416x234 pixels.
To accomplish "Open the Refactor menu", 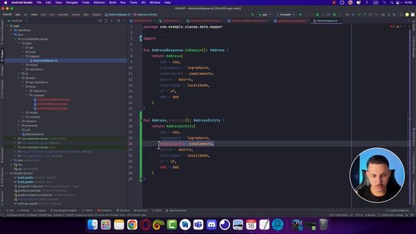I will pyautogui.click(x=99, y=3).
